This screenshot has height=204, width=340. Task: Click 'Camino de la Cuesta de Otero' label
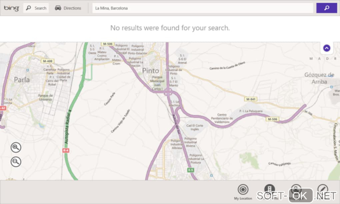tap(227, 66)
